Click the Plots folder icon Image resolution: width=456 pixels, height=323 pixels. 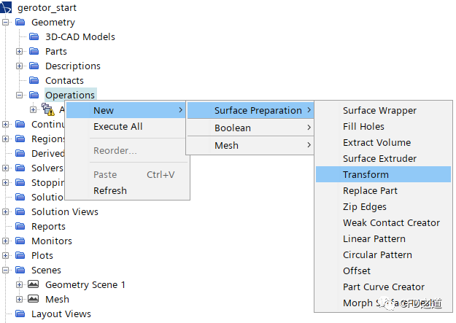20,255
